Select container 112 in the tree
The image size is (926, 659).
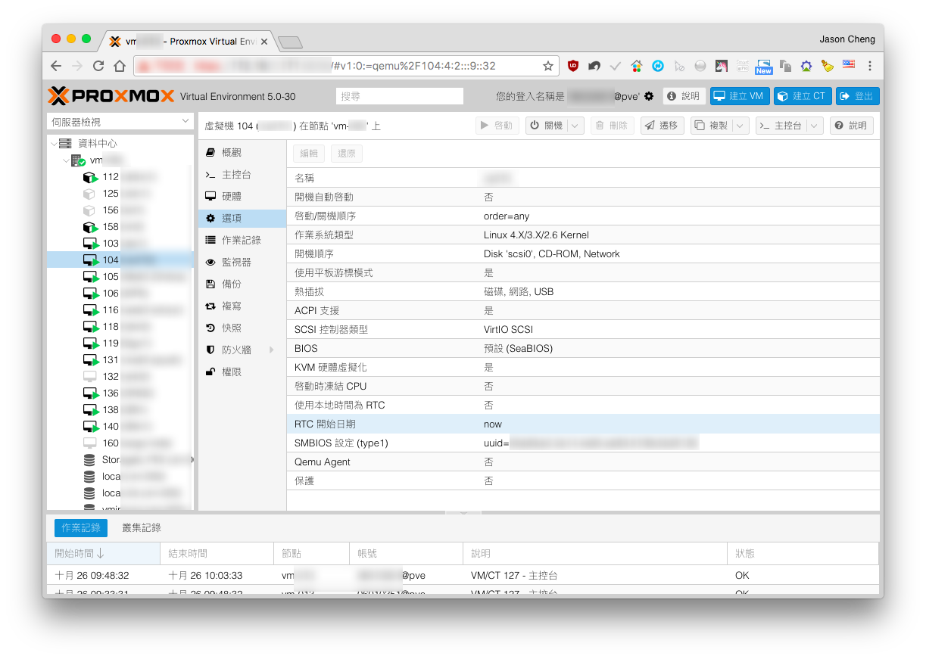[121, 177]
